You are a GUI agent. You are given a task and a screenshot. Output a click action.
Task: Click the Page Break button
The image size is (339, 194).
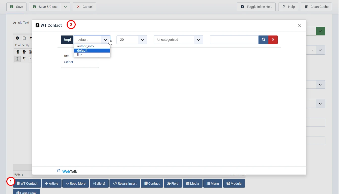(x=26, y=192)
